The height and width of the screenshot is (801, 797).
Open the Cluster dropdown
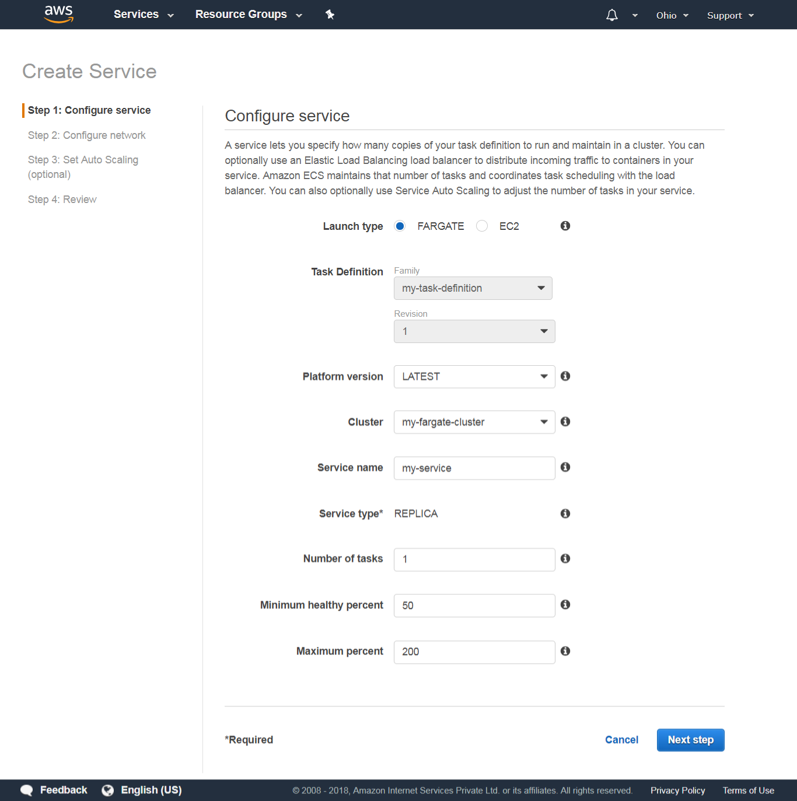(474, 422)
